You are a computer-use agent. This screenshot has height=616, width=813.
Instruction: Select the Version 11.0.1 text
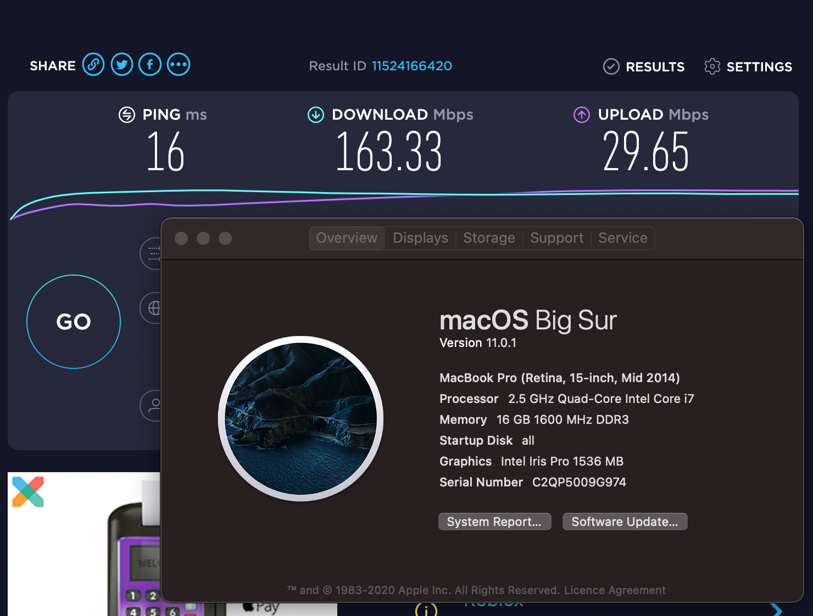pyautogui.click(x=478, y=343)
